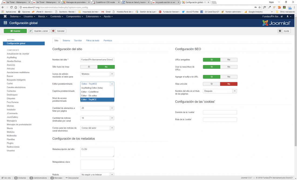This screenshot has height=180, width=297.
Task: Click browser back arrow
Action: [3, 7]
